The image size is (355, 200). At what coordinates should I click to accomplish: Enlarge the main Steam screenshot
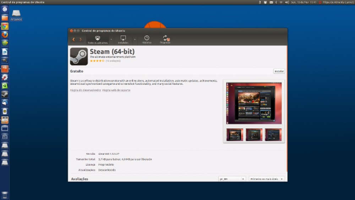[254, 103]
